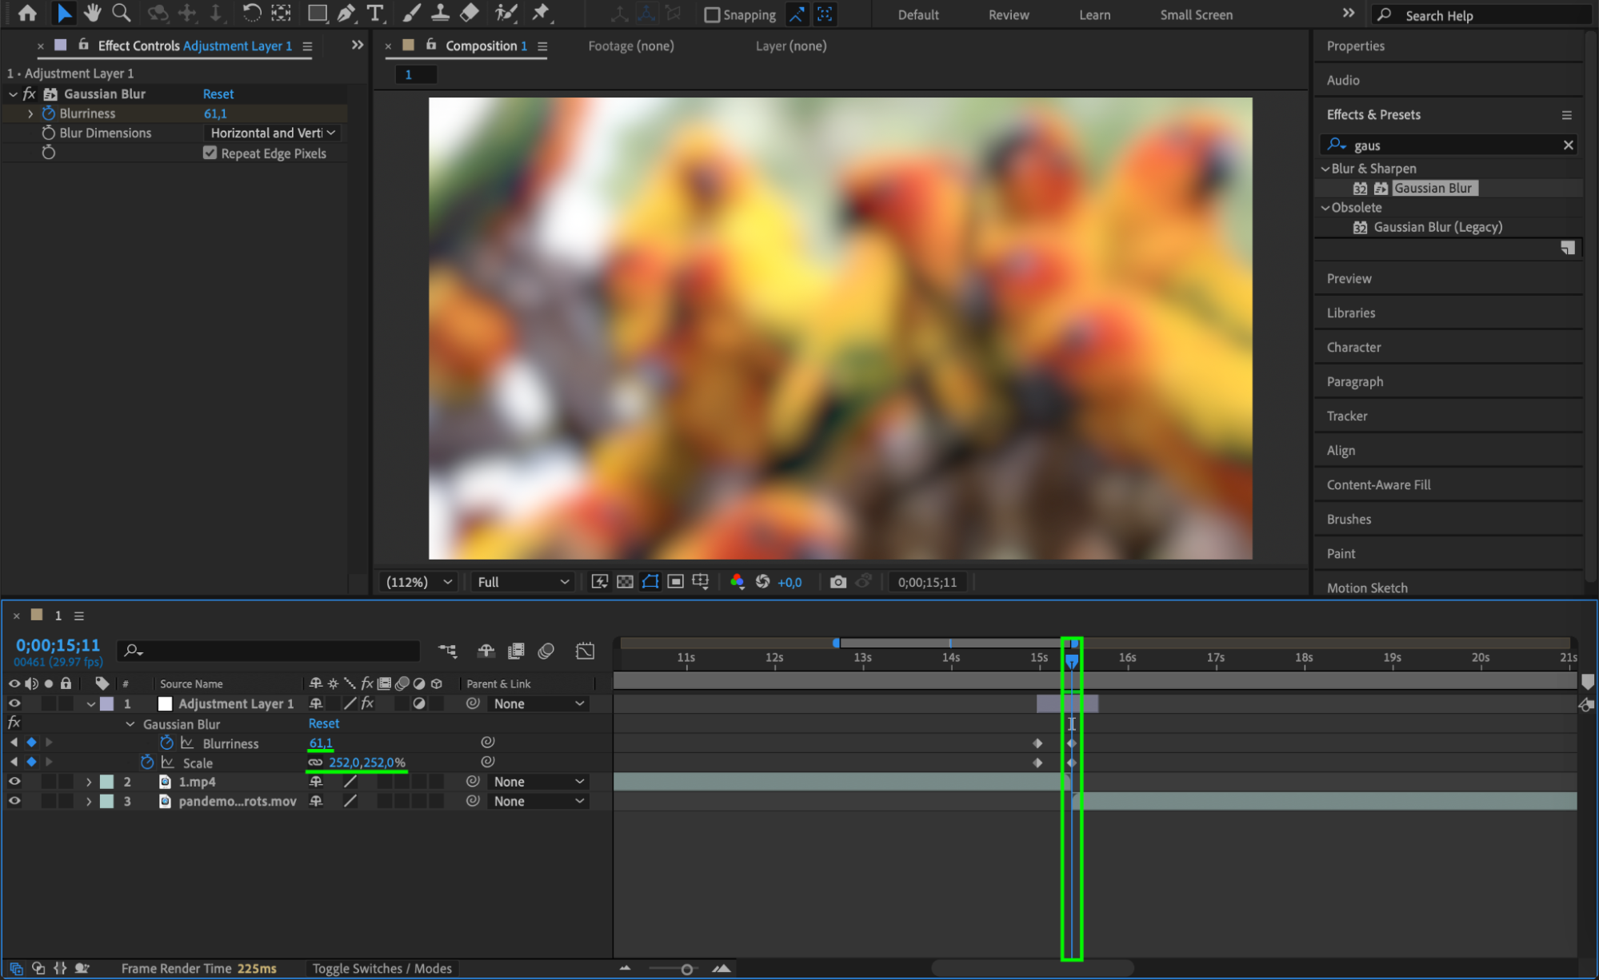Expand the pandemo...rots.mov layer

pos(89,801)
